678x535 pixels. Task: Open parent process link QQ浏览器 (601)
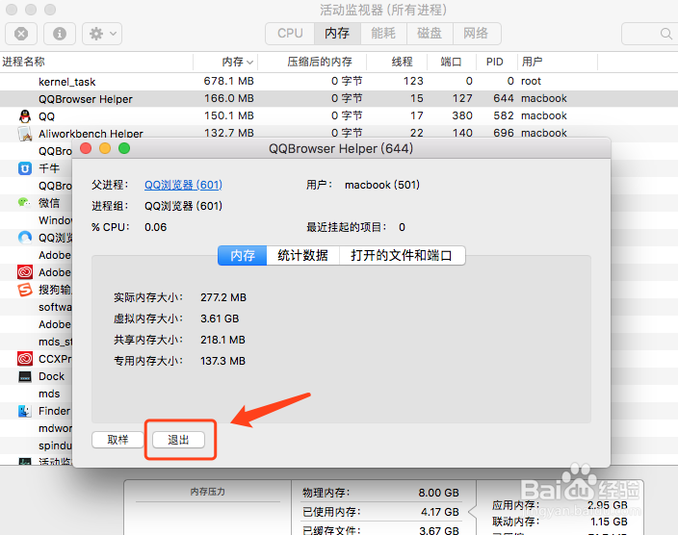pos(183,185)
